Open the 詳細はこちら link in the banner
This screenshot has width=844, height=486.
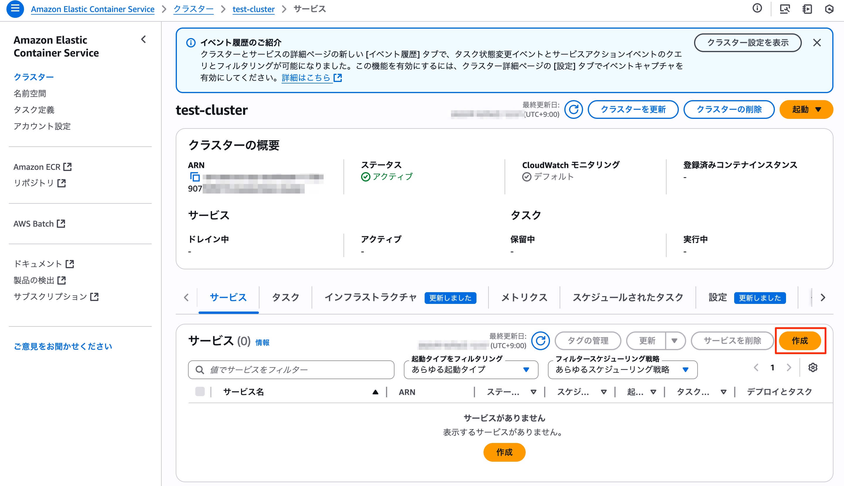coord(307,78)
